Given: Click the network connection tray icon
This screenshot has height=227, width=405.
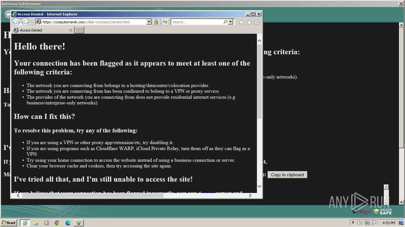Looking at the screenshot, I should pyautogui.click(x=367, y=223).
